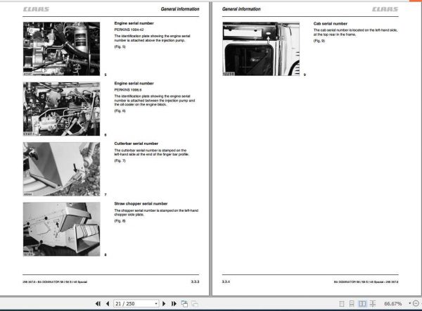Open the zoom level dropdown arrow
This screenshot has width=422, height=311.
tap(409, 303)
